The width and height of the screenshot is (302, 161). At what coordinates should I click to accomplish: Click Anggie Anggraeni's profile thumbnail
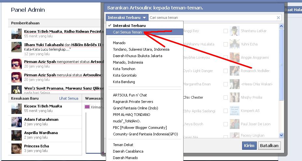pos(235,57)
